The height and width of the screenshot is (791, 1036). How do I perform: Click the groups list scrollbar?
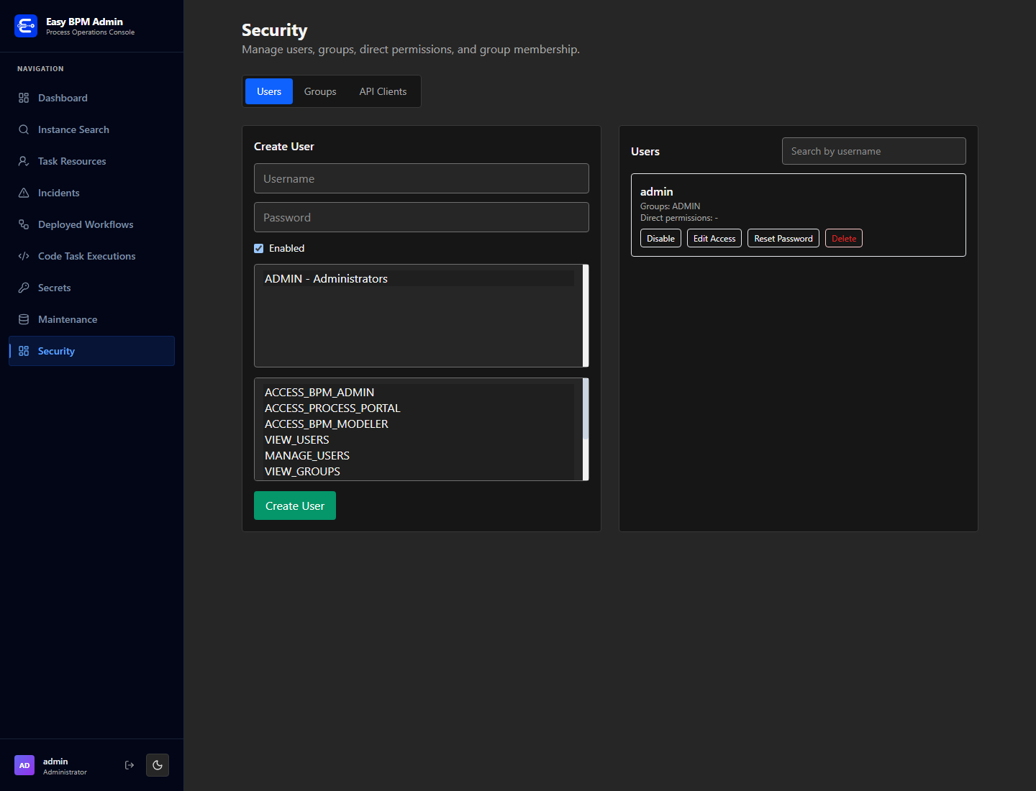[x=586, y=316]
